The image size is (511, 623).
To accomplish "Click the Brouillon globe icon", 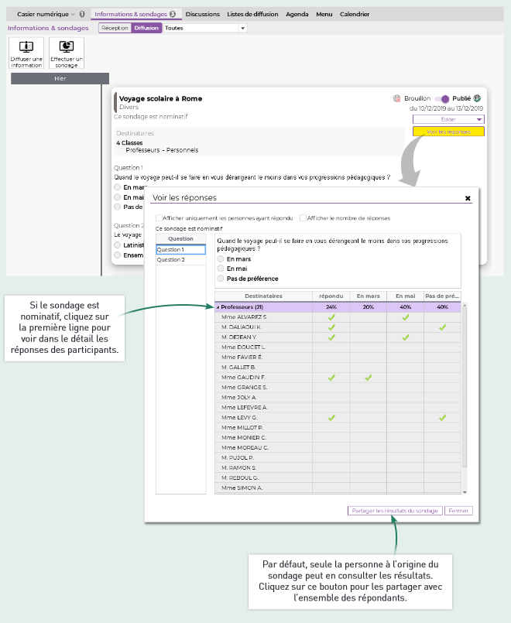I will click(396, 98).
